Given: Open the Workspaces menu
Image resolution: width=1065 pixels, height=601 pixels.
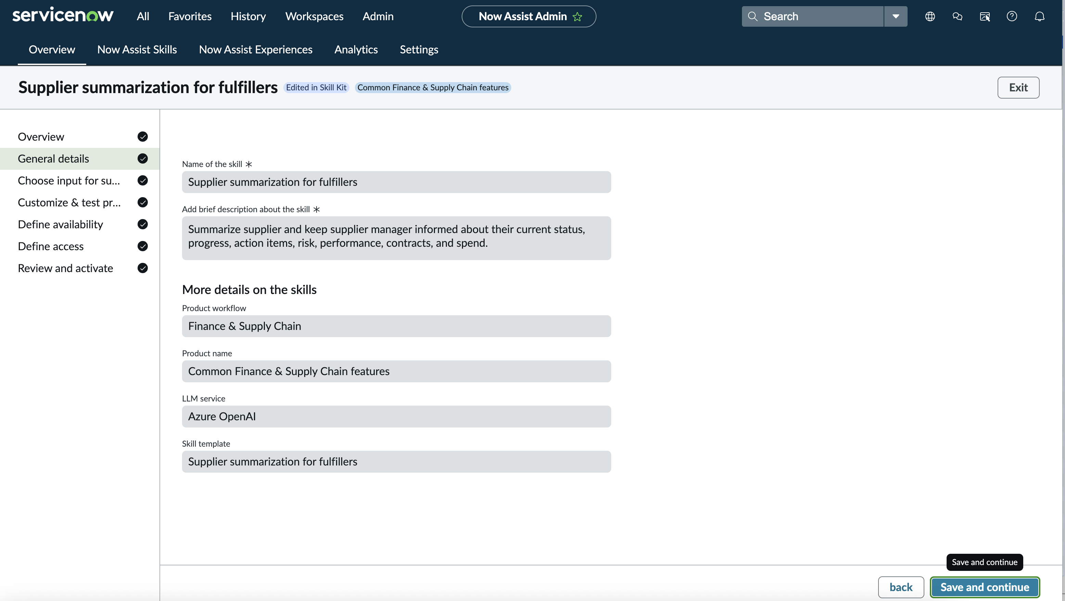Looking at the screenshot, I should point(314,16).
